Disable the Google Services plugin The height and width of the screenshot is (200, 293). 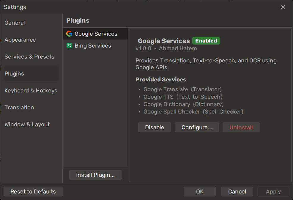pos(155,127)
